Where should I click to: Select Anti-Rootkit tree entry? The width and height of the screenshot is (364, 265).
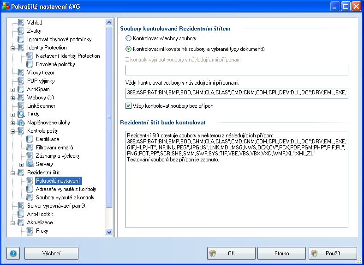pyautogui.click(x=40, y=214)
